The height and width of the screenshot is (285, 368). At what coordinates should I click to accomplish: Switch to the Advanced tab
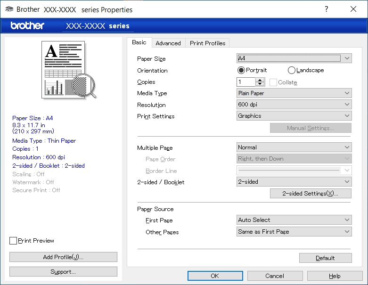coord(168,43)
